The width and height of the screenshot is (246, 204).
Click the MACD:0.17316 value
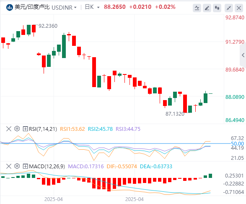point(86,167)
